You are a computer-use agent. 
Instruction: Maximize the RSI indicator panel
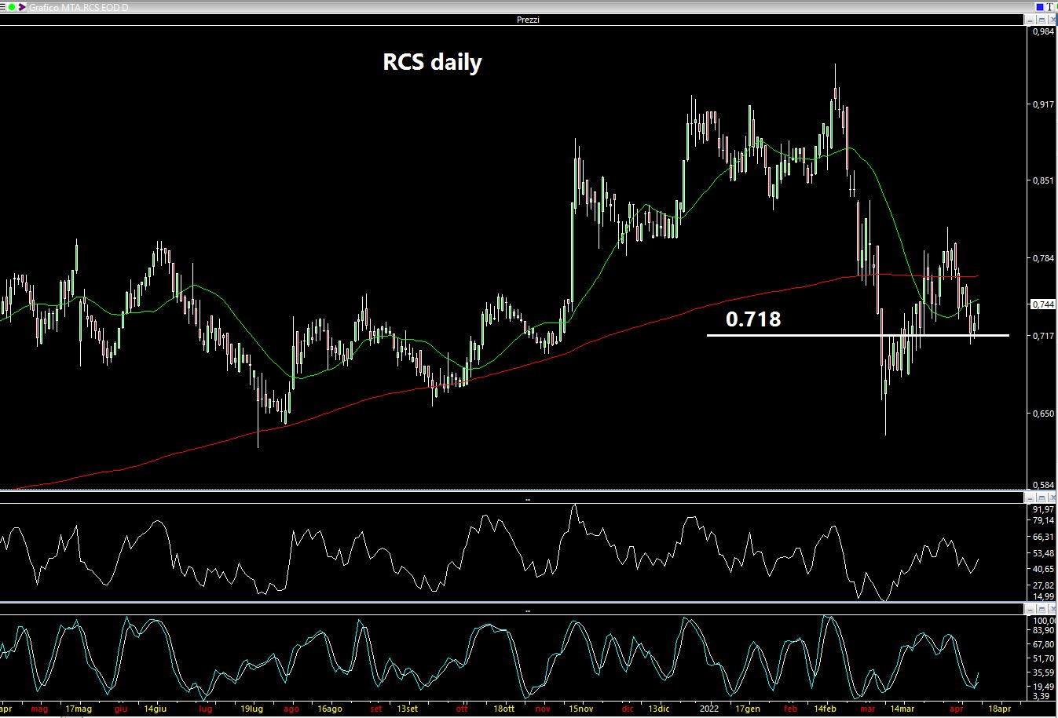(1042, 498)
